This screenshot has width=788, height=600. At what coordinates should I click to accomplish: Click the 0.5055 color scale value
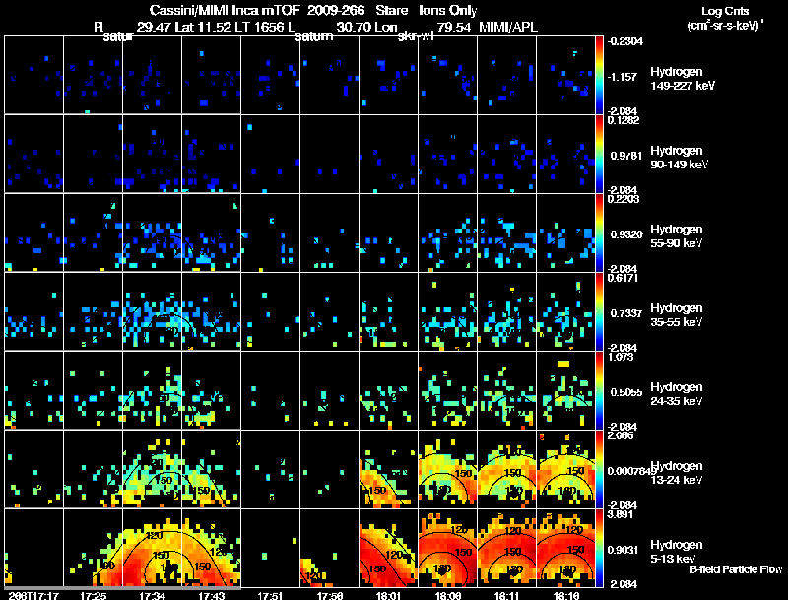(626, 392)
